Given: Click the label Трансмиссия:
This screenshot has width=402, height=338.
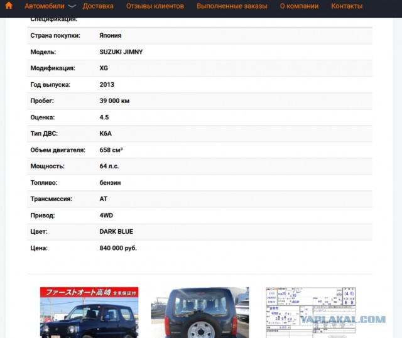Looking at the screenshot, I should tap(52, 199).
